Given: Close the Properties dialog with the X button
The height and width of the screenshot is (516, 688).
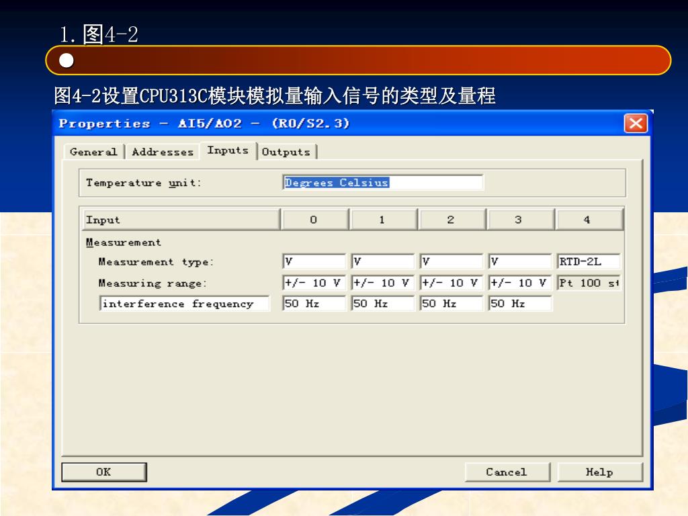Looking at the screenshot, I should pos(636,124).
